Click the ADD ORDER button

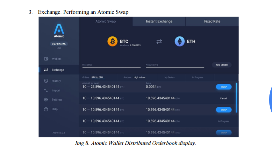[x=222, y=65]
